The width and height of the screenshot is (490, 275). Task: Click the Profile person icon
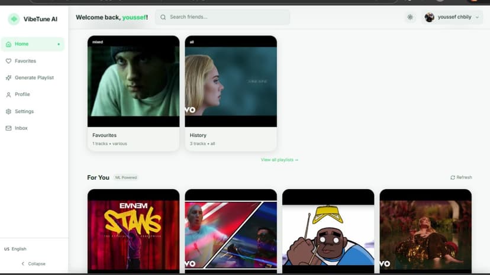coord(8,95)
